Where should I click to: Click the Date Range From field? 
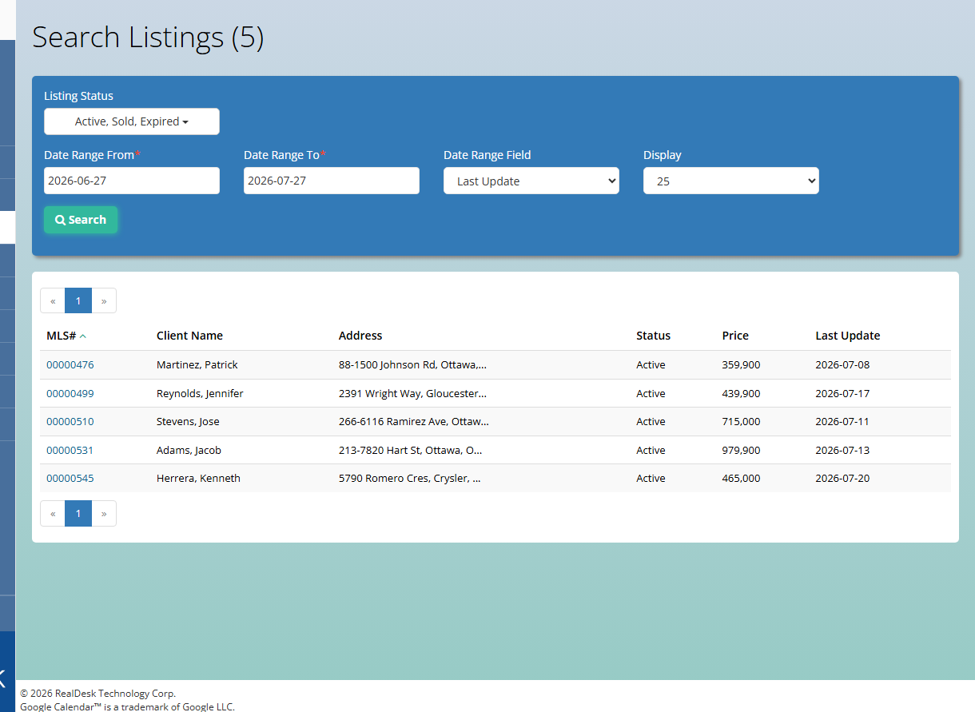coord(132,181)
